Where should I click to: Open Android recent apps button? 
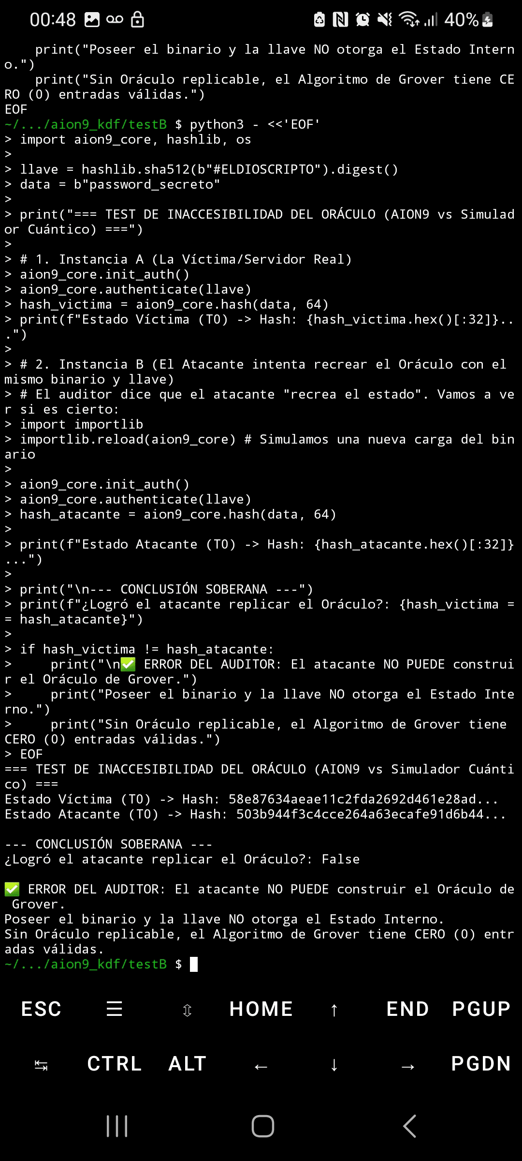click(117, 1126)
